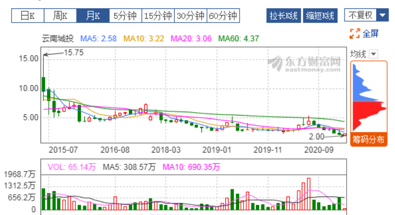Viewport: 395px width, 215px height.
Task: Open the 均线 dropdown arrow
Action: [373, 54]
